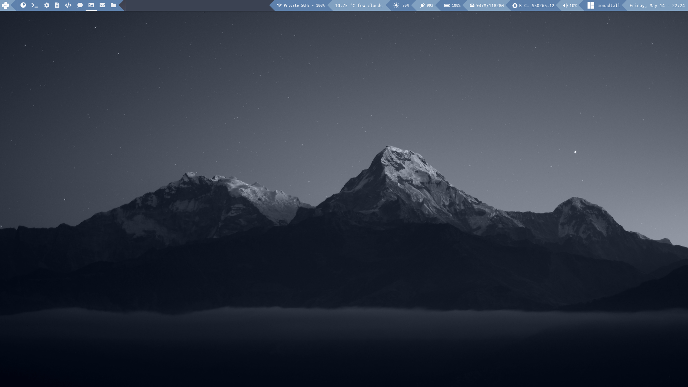The width and height of the screenshot is (688, 387).
Task: Click the weather widget showing few clouds
Action: [x=358, y=5]
